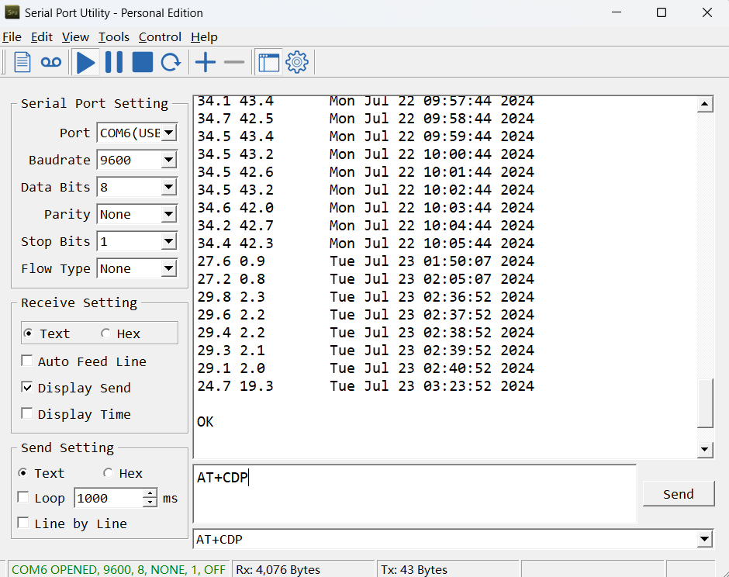This screenshot has height=577, width=729.
Task: Expand the AT+CDP command history dropdown
Action: (705, 539)
